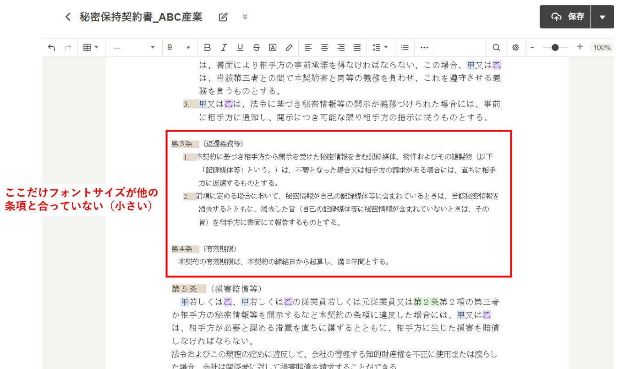Screen dimensions: 624x369
Task: Click the edit title pencil icon
Action: [x=223, y=17]
